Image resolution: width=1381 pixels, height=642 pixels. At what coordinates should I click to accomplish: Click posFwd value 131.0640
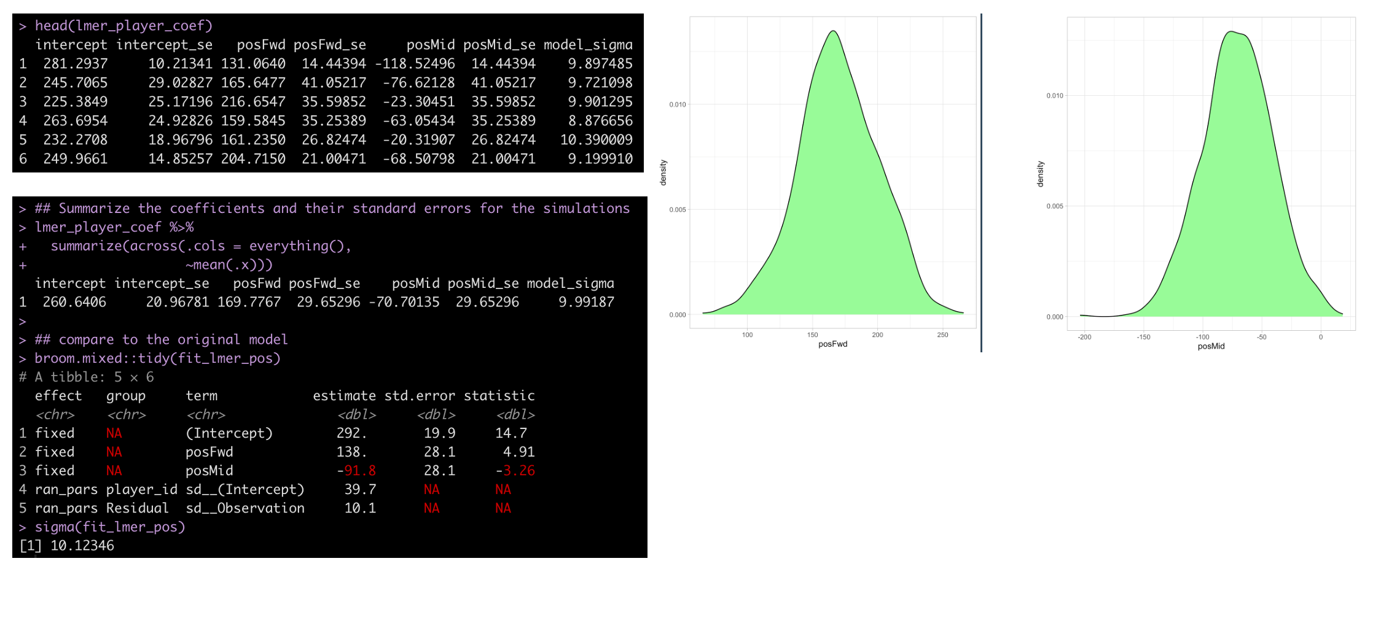[253, 64]
